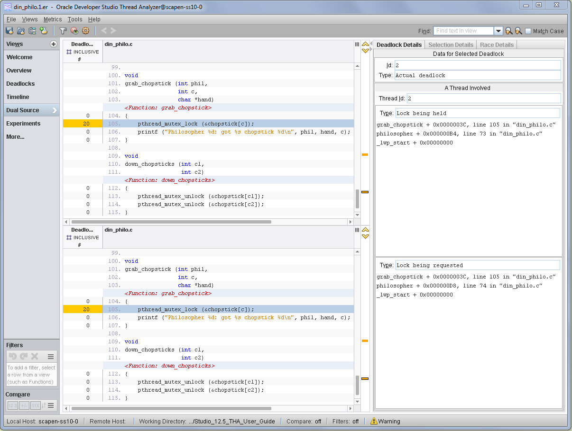Click the Find Previous magnifier icon

point(508,31)
